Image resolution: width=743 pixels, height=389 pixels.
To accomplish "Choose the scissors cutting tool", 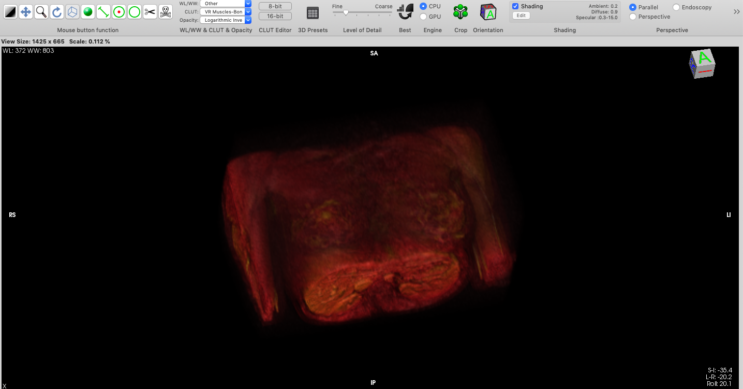I will coord(150,12).
